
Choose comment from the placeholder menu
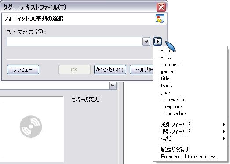point(190,64)
